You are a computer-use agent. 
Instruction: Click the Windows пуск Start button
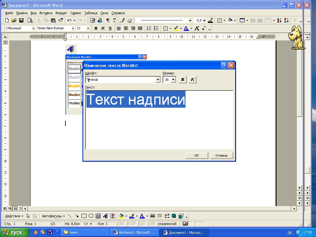coord(15,232)
